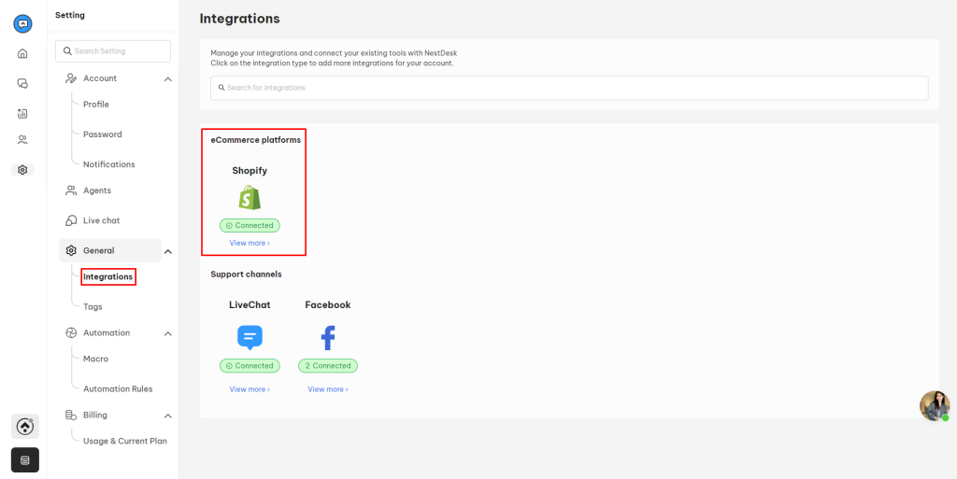This screenshot has width=957, height=479.
Task: Open the NestDesk logo icon
Action: tap(22, 23)
